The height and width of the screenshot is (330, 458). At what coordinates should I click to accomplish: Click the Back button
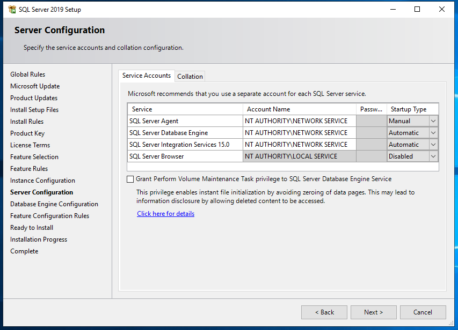click(x=324, y=312)
